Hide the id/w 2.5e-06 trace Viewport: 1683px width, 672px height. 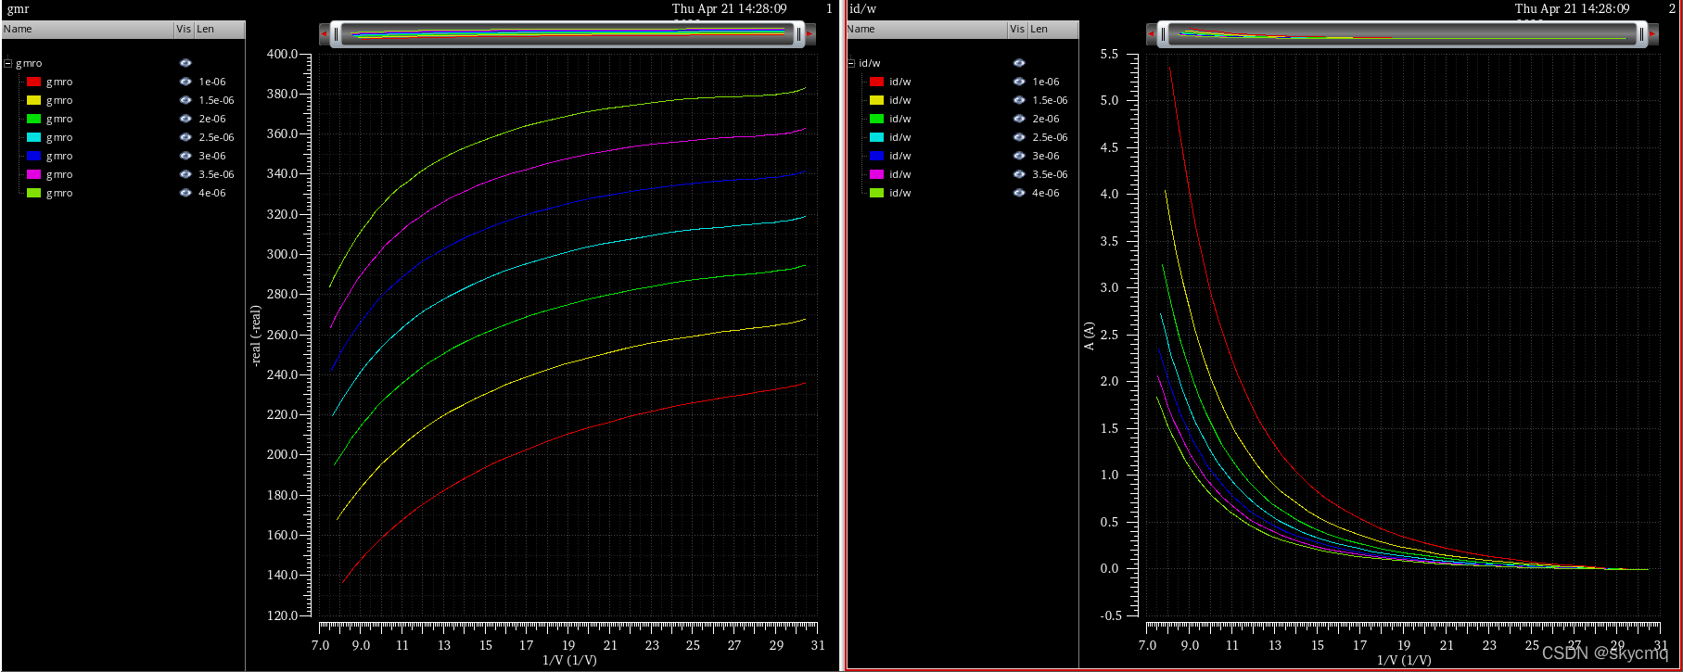[1019, 137]
